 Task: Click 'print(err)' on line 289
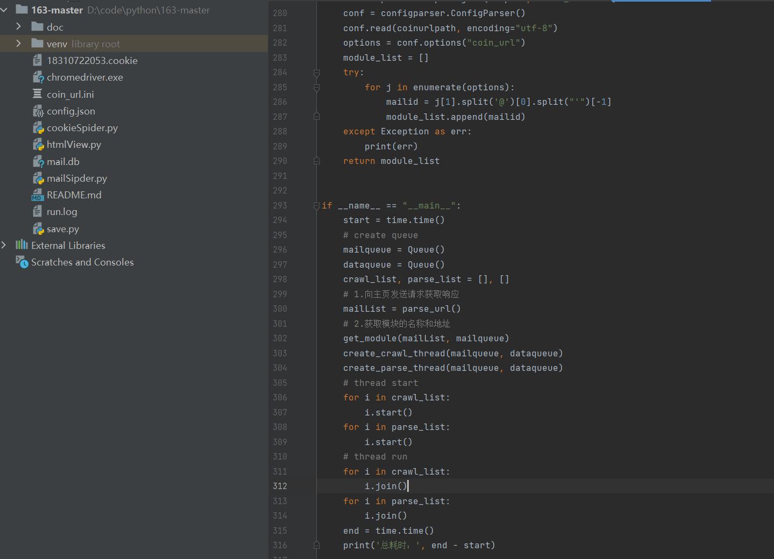click(391, 147)
